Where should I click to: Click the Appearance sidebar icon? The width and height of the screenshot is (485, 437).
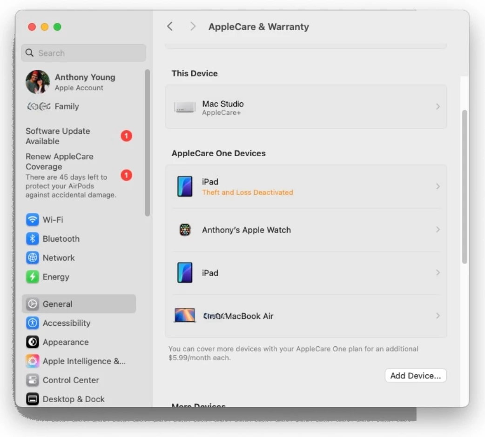pos(33,342)
